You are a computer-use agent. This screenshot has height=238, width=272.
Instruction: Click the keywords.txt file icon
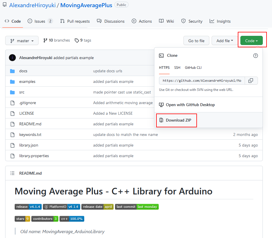[x=12, y=134]
